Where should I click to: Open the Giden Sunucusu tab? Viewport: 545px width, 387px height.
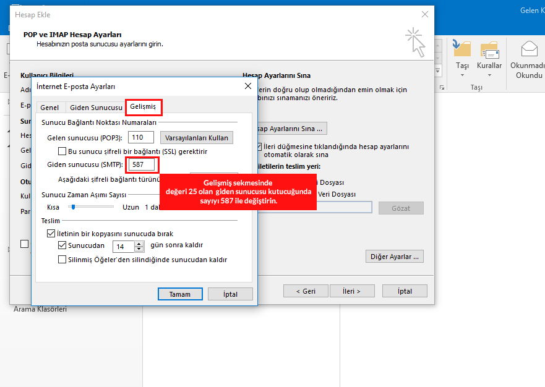96,108
